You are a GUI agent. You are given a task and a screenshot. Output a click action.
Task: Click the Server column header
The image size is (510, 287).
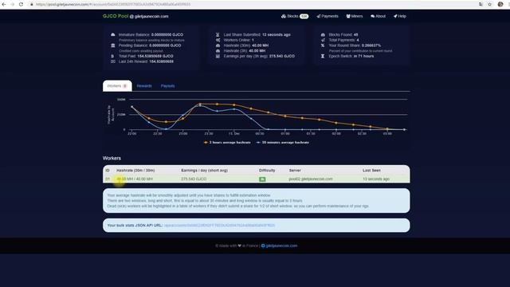pyautogui.click(x=295, y=170)
